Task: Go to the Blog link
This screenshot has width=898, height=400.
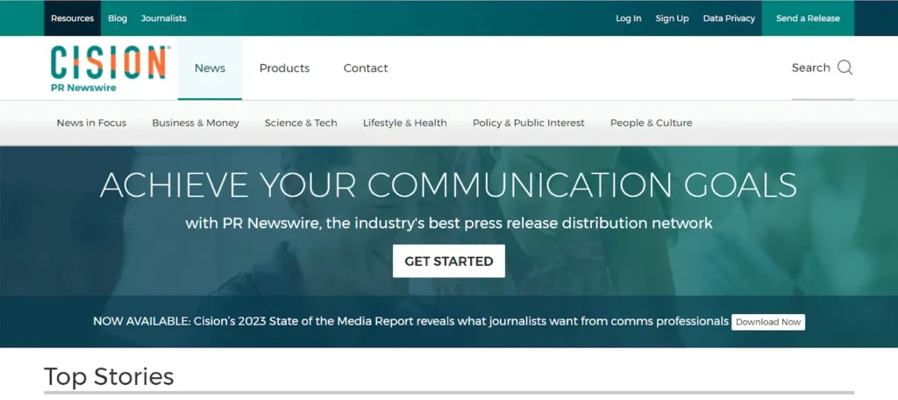Action: click(x=118, y=18)
